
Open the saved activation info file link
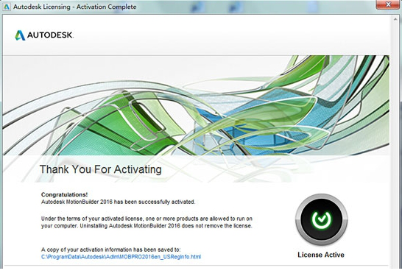(x=121, y=257)
